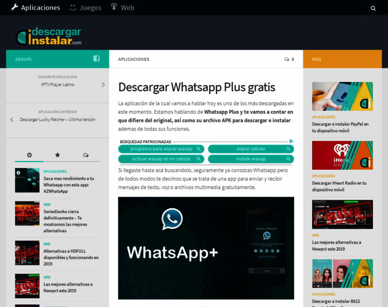Open the AZWhatsApp article title link
This screenshot has height=307, width=388.
69,185
